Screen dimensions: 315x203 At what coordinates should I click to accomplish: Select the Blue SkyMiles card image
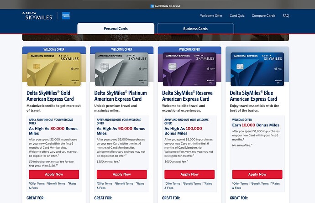[257, 69]
